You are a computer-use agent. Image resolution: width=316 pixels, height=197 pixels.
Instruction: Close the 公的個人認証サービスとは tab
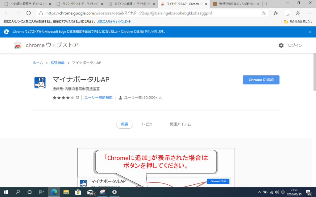click(x=50, y=4)
